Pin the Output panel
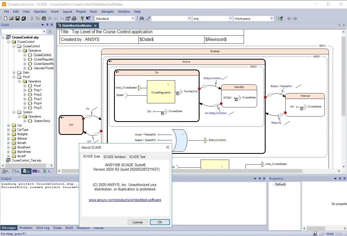Viewport: 347px width, 236px height. 260,179
